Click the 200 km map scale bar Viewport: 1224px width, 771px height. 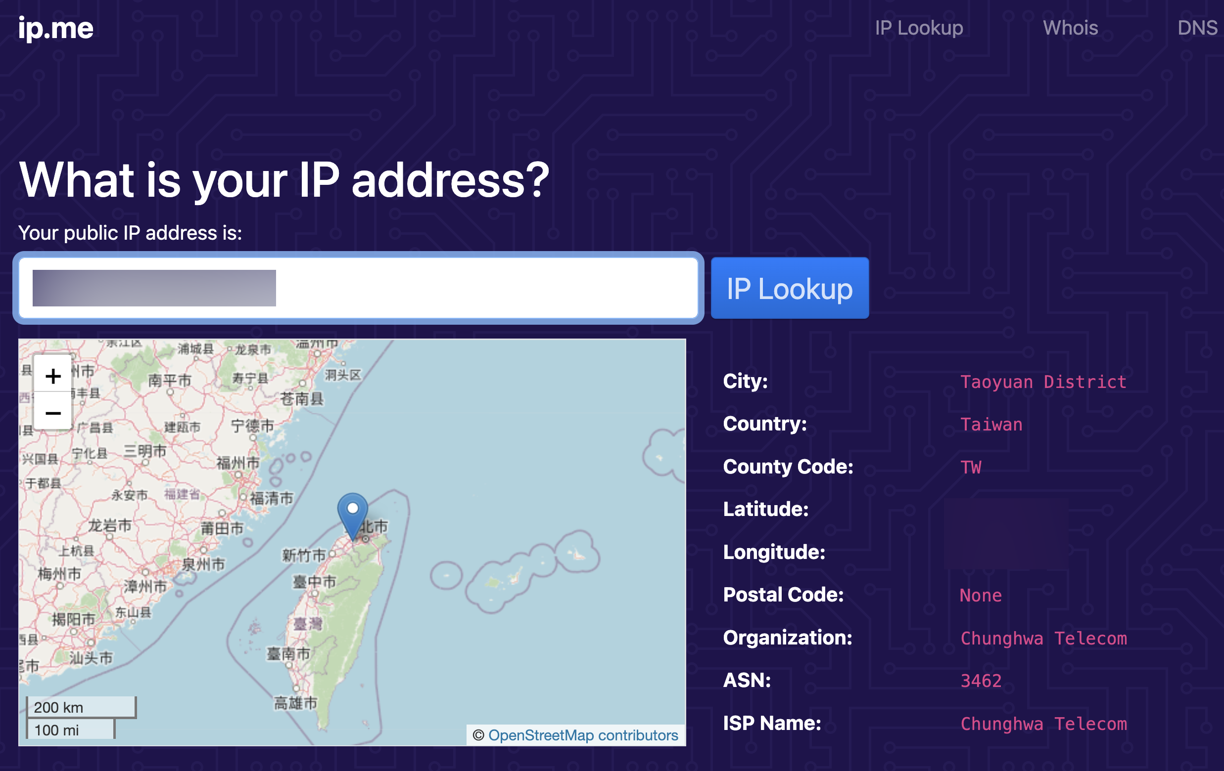81,707
